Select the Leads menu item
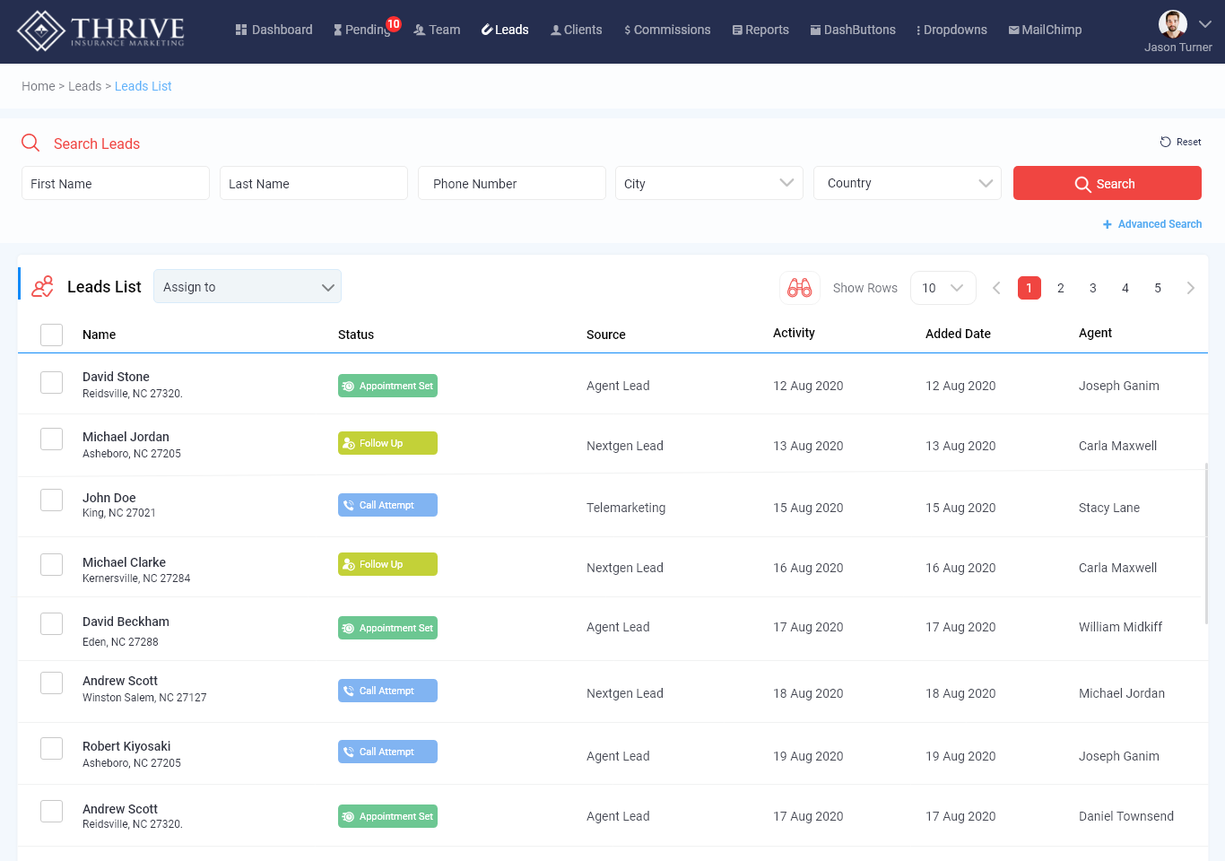1225x861 pixels. click(505, 30)
